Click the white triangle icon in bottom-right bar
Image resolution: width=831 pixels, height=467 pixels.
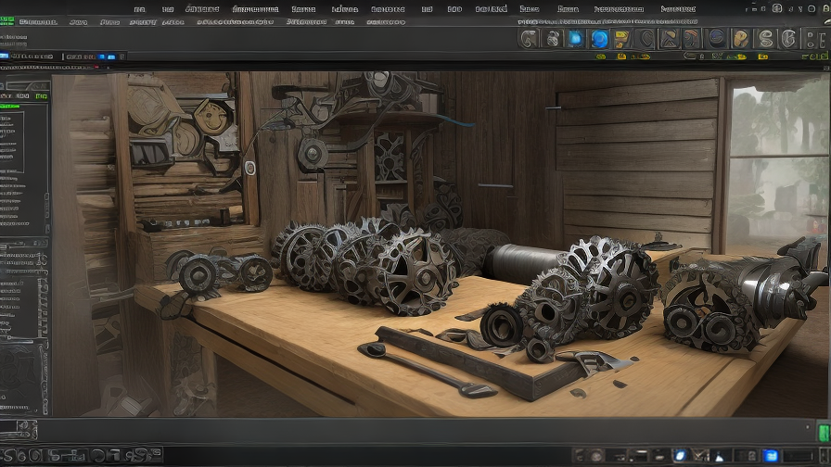[720, 456]
